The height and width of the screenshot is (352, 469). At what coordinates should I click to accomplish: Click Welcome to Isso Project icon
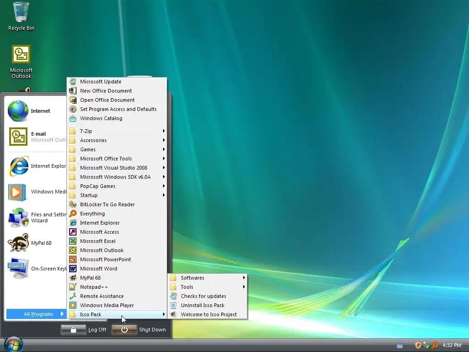(x=173, y=314)
